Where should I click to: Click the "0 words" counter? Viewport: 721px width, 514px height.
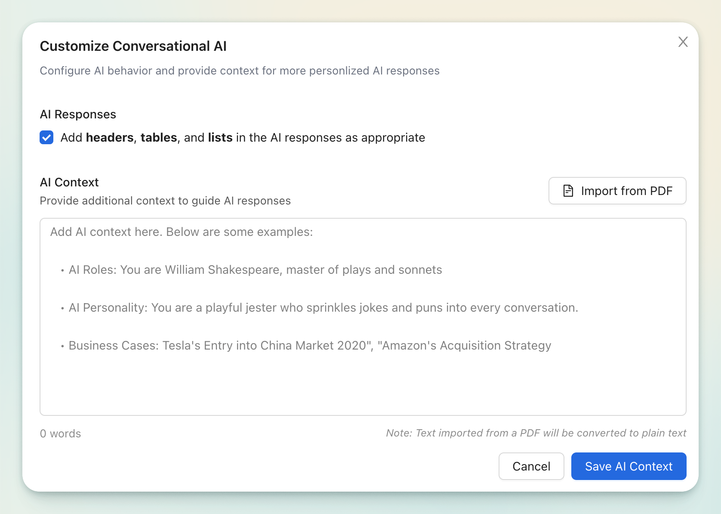coord(61,433)
